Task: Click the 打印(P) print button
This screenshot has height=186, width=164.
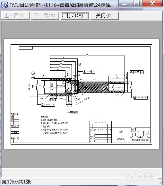Action: pyautogui.click(x=75, y=16)
